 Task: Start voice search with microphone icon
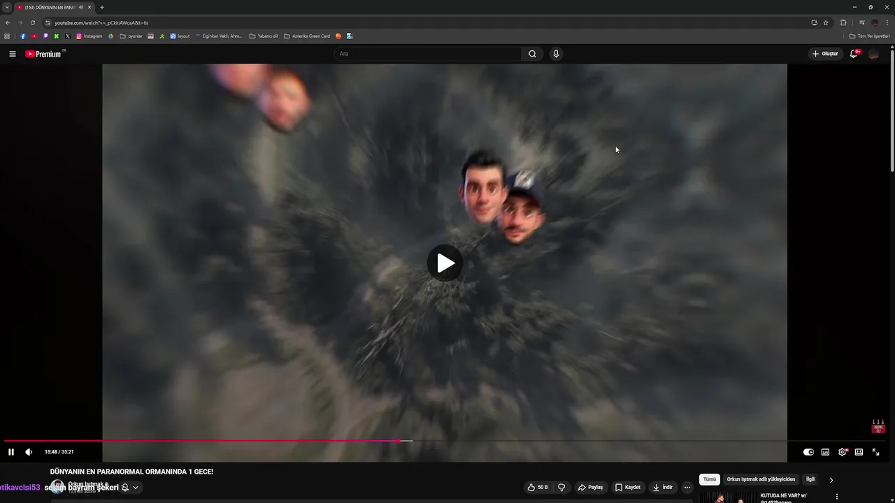point(556,54)
